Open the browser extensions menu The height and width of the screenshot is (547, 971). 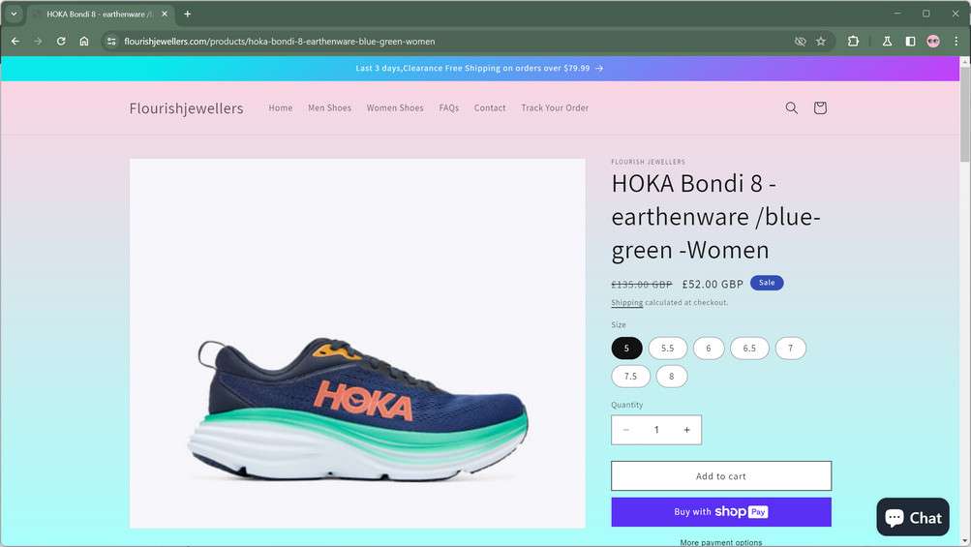(853, 42)
